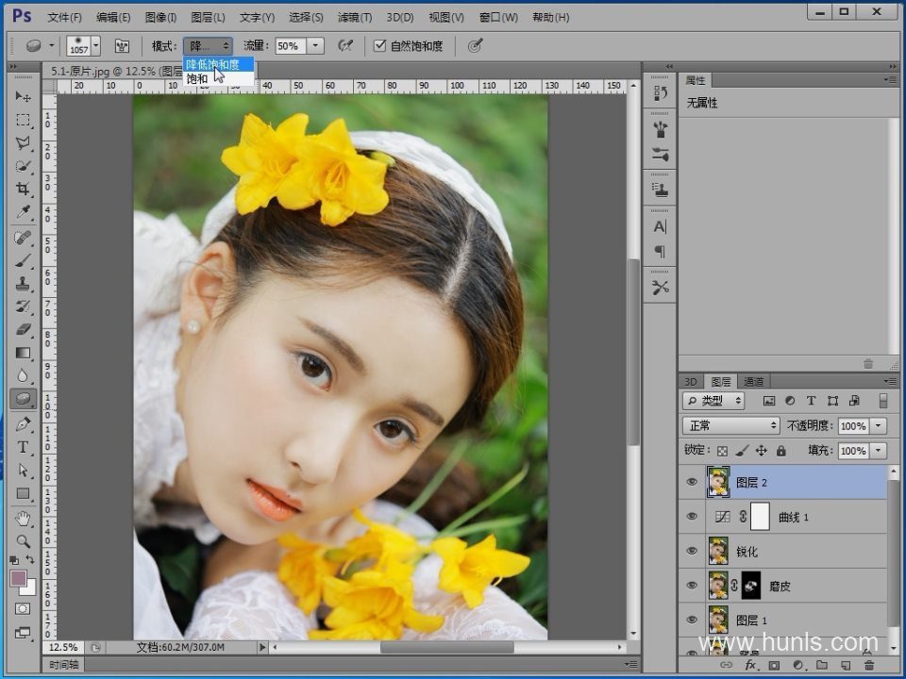
Task: Choose 降低饱和度 in the mode list
Action: click(218, 64)
